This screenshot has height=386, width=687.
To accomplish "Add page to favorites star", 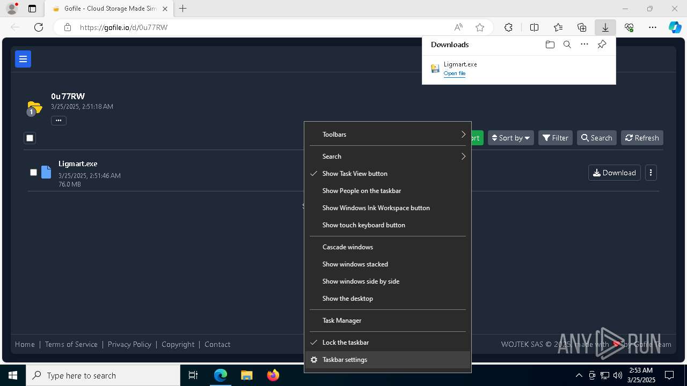I will pos(480,27).
